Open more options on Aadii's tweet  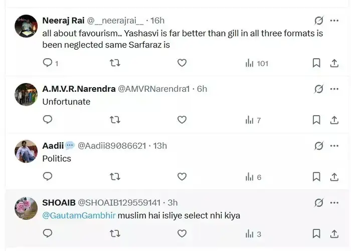(x=334, y=146)
